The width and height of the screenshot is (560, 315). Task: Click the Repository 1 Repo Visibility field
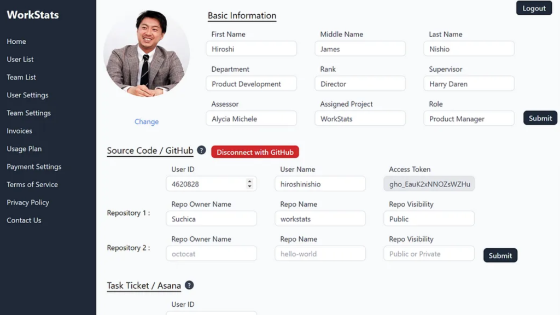(x=428, y=219)
